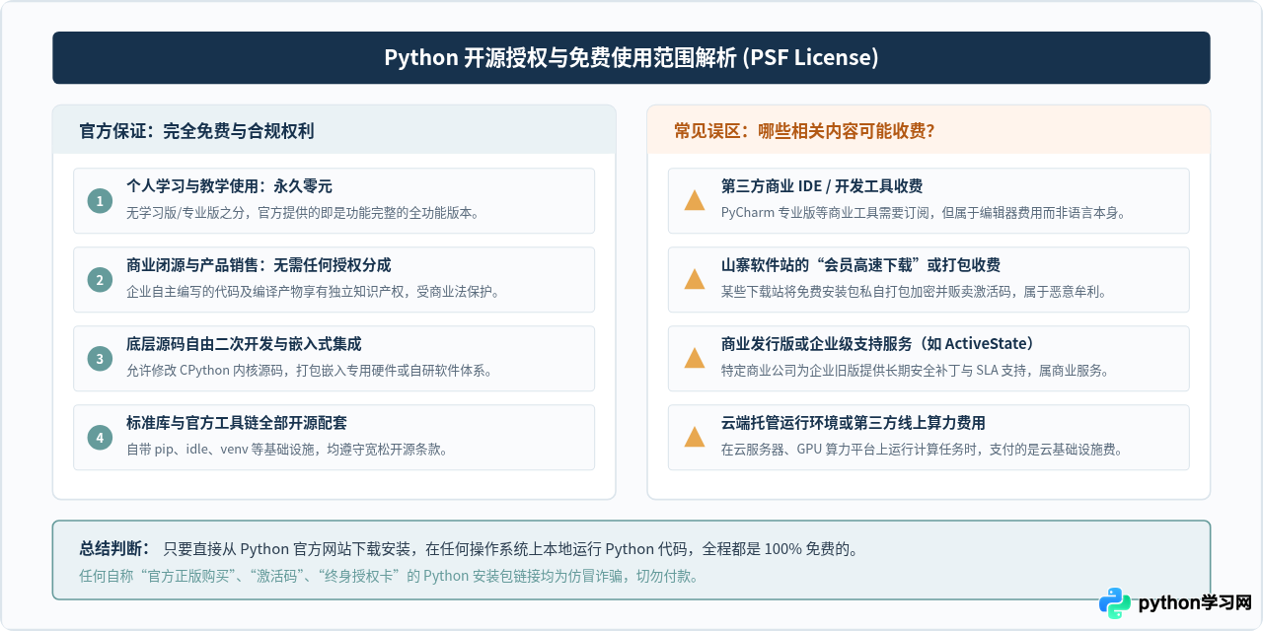
Task: Click the Python snake logo icon
Action: tap(1115, 603)
